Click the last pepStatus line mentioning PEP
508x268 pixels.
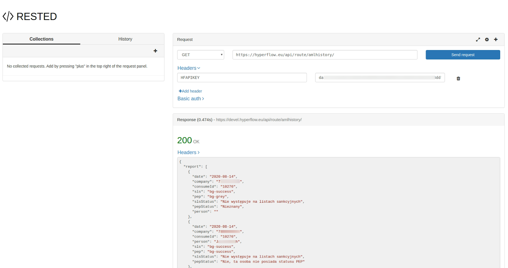tap(248, 262)
